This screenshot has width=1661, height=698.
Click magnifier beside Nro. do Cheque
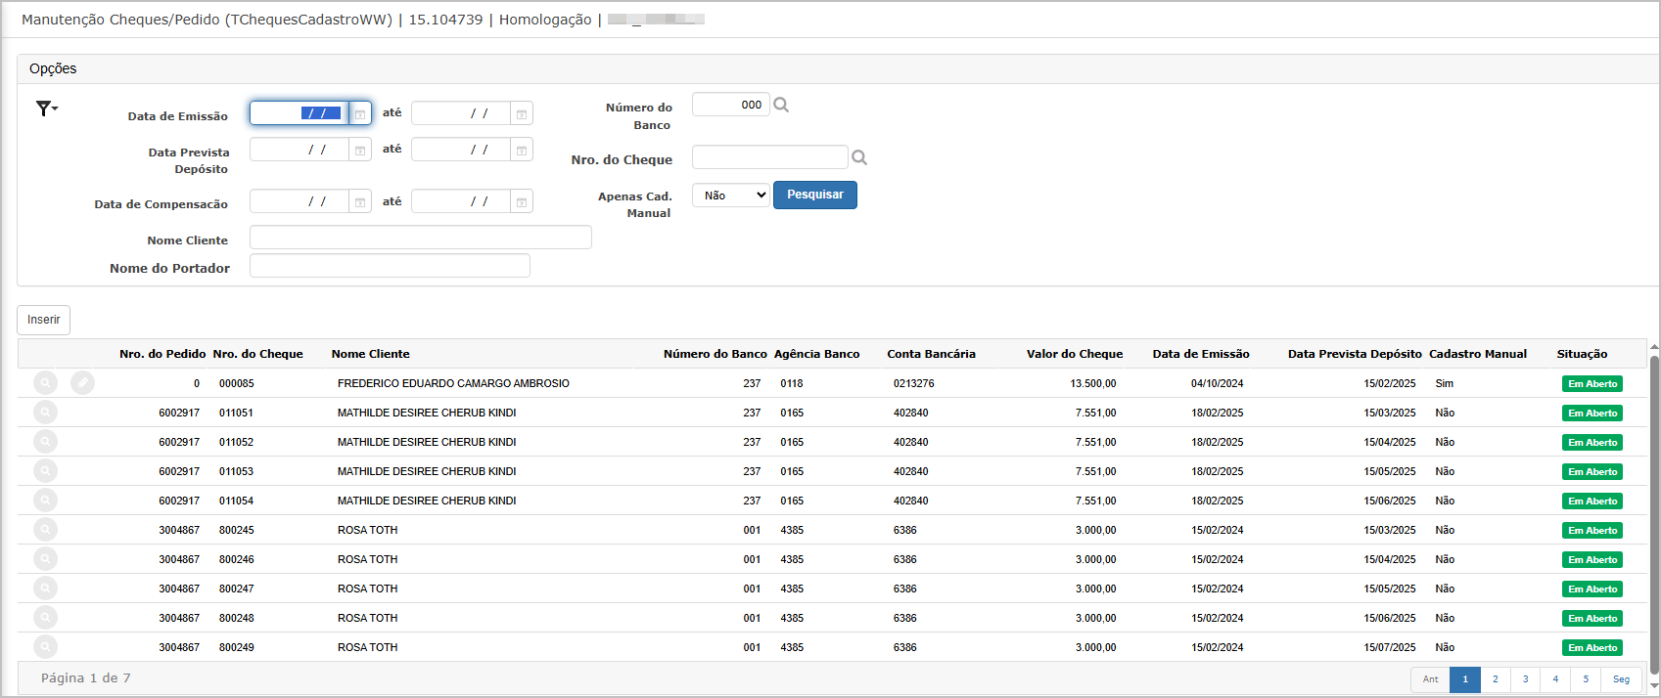pos(859,157)
